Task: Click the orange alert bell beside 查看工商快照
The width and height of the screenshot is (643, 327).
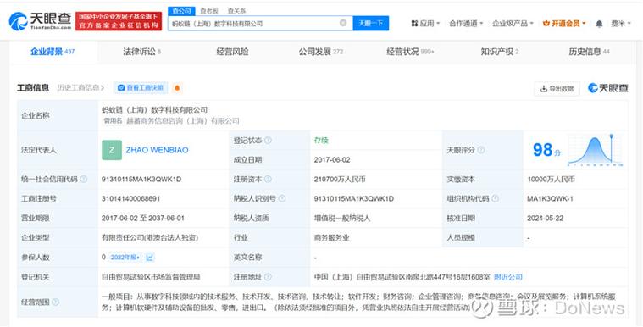Action: [177, 88]
